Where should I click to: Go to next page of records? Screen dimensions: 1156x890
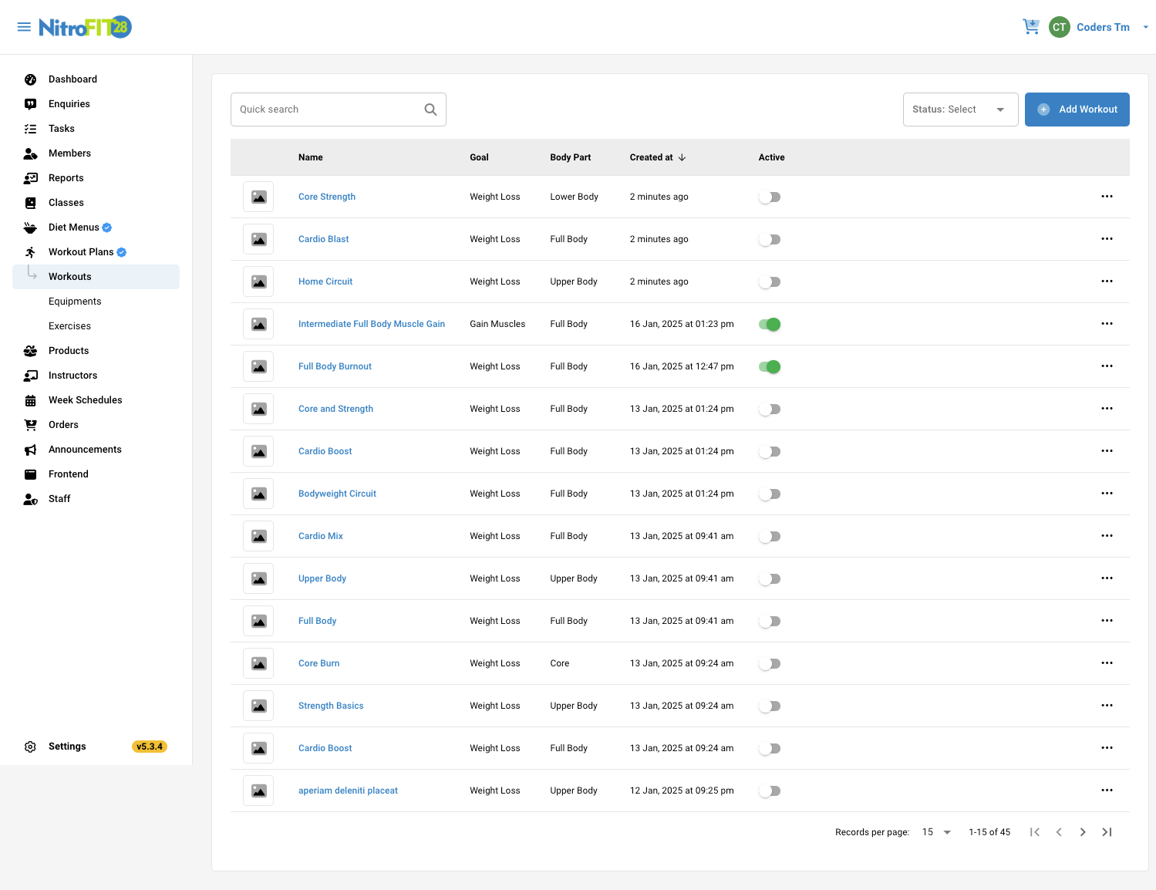click(1083, 832)
